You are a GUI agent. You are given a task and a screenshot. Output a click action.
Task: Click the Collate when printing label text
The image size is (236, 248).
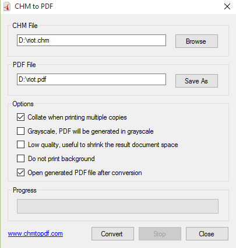coord(77,117)
